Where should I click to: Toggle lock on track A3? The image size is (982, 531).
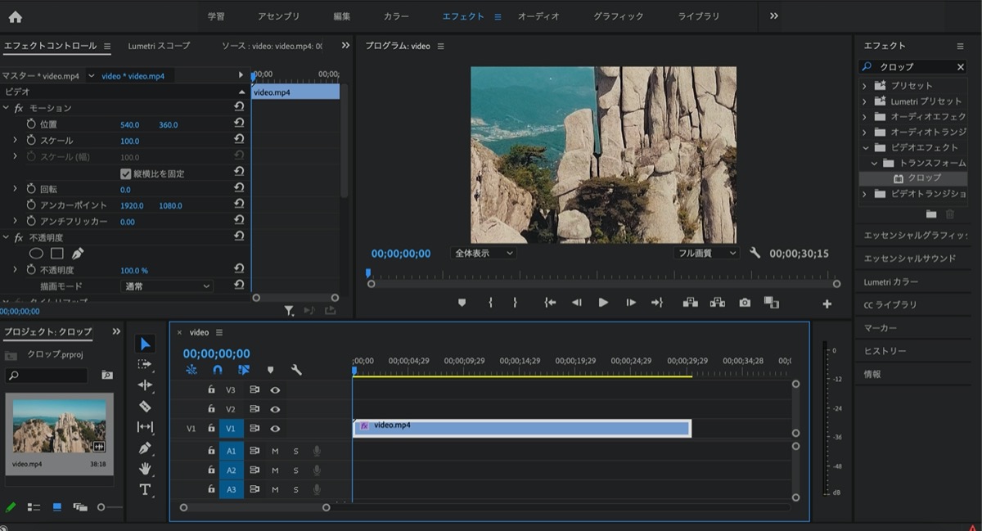pyautogui.click(x=211, y=489)
